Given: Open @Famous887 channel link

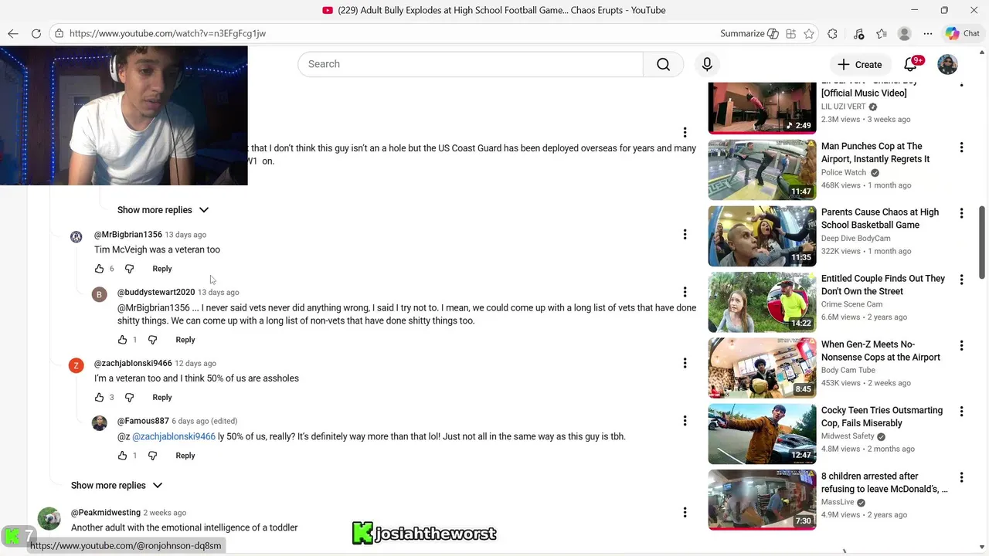Looking at the screenshot, I should pos(143,422).
